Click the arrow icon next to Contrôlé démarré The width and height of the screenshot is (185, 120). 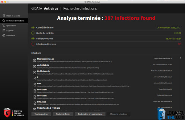pyautogui.click(x=33, y=28)
